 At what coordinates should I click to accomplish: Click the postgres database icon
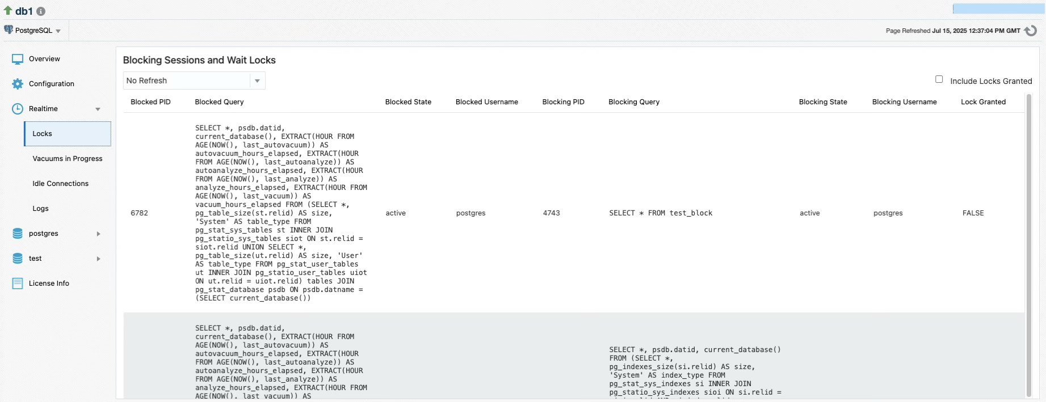click(18, 234)
